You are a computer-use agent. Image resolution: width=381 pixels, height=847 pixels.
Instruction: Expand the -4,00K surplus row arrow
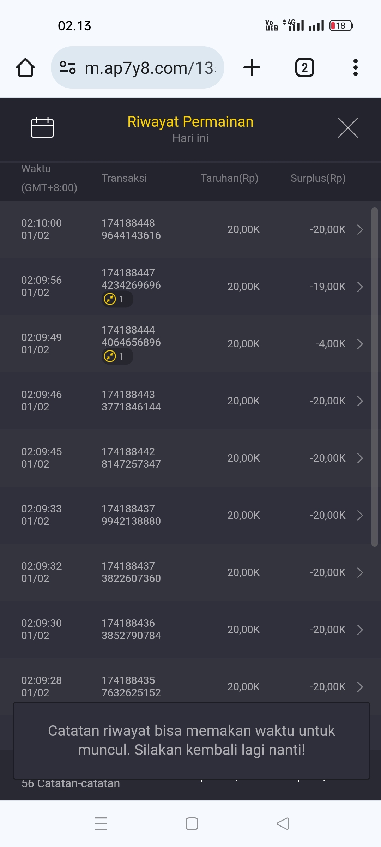(360, 344)
